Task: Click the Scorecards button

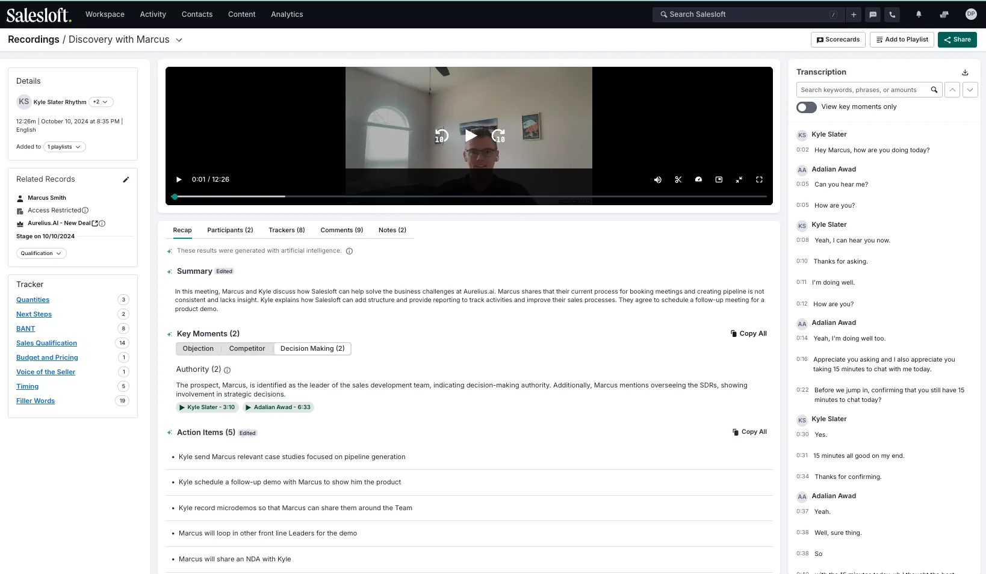Action: coord(838,40)
